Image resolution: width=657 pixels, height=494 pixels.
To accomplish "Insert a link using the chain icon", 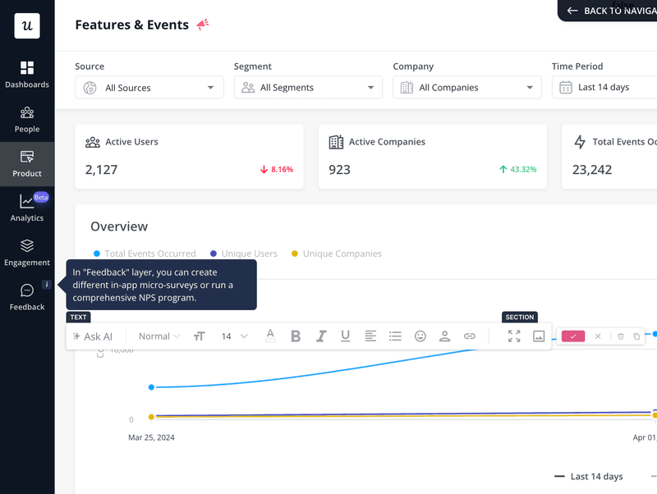I will pos(469,336).
